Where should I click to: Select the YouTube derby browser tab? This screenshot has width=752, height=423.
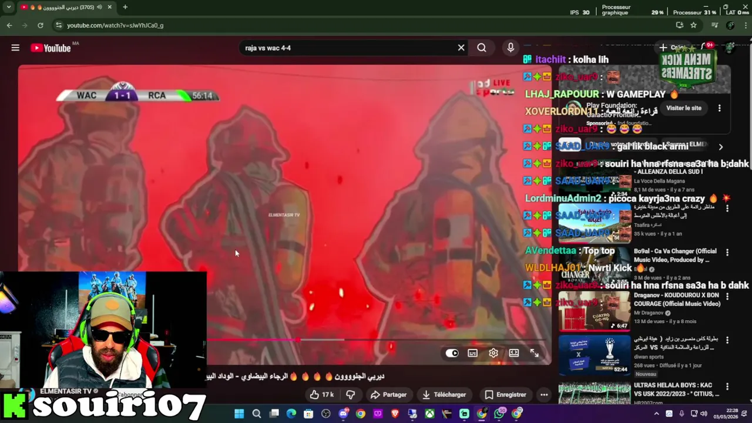tap(66, 7)
